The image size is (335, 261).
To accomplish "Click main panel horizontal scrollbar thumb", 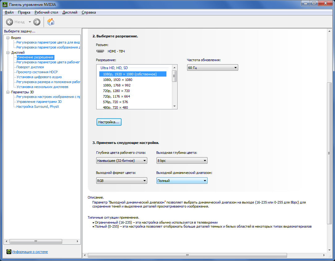I will coord(187,255).
